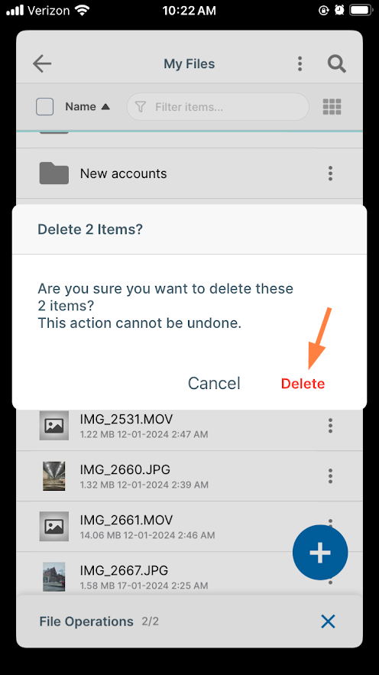This screenshot has height=675, width=379.
Task: Open three-dot menu for IMG_2660.JPG
Action: pos(330,475)
